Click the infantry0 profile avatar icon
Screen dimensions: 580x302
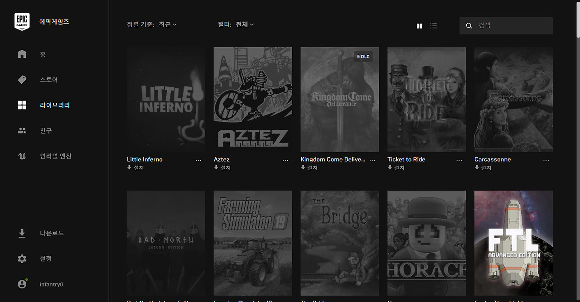point(22,284)
